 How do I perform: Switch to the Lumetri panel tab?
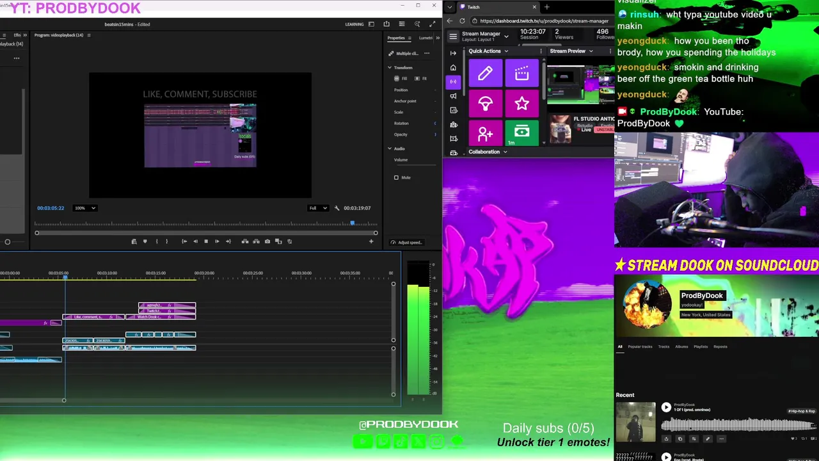coord(426,38)
